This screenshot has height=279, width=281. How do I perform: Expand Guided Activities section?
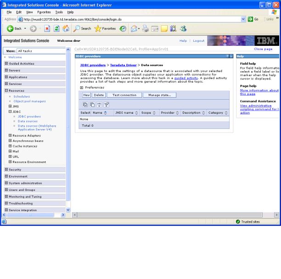[x=6, y=63]
